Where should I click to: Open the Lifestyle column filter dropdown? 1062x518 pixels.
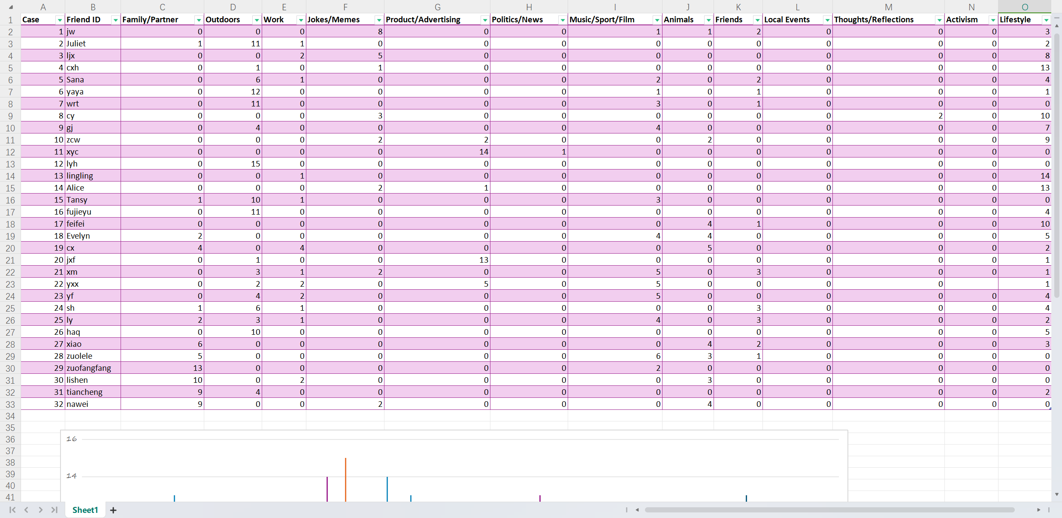[x=1046, y=20]
